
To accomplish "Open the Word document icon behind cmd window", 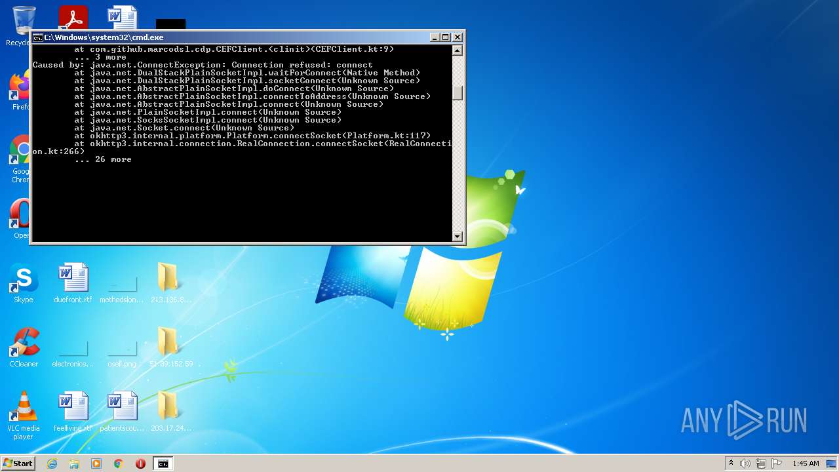I will (123, 18).
